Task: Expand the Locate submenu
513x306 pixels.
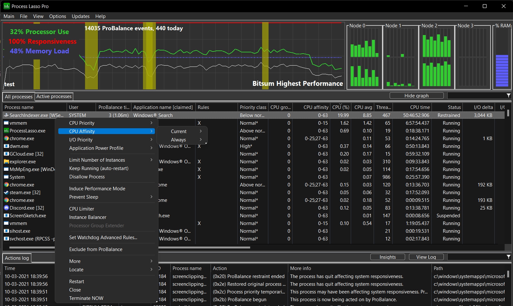Action: [x=107, y=269]
